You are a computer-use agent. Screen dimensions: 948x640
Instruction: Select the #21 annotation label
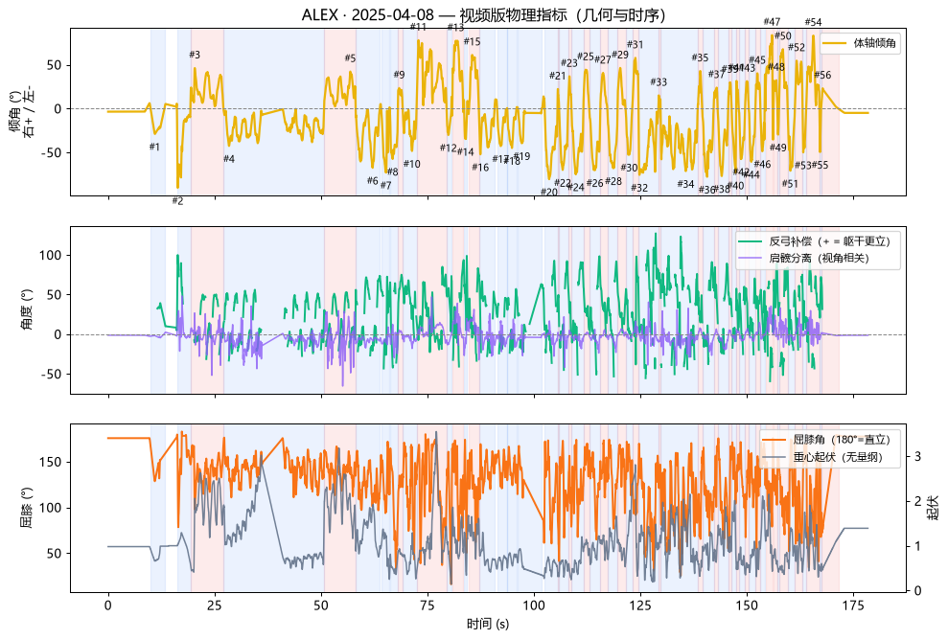[x=558, y=76]
